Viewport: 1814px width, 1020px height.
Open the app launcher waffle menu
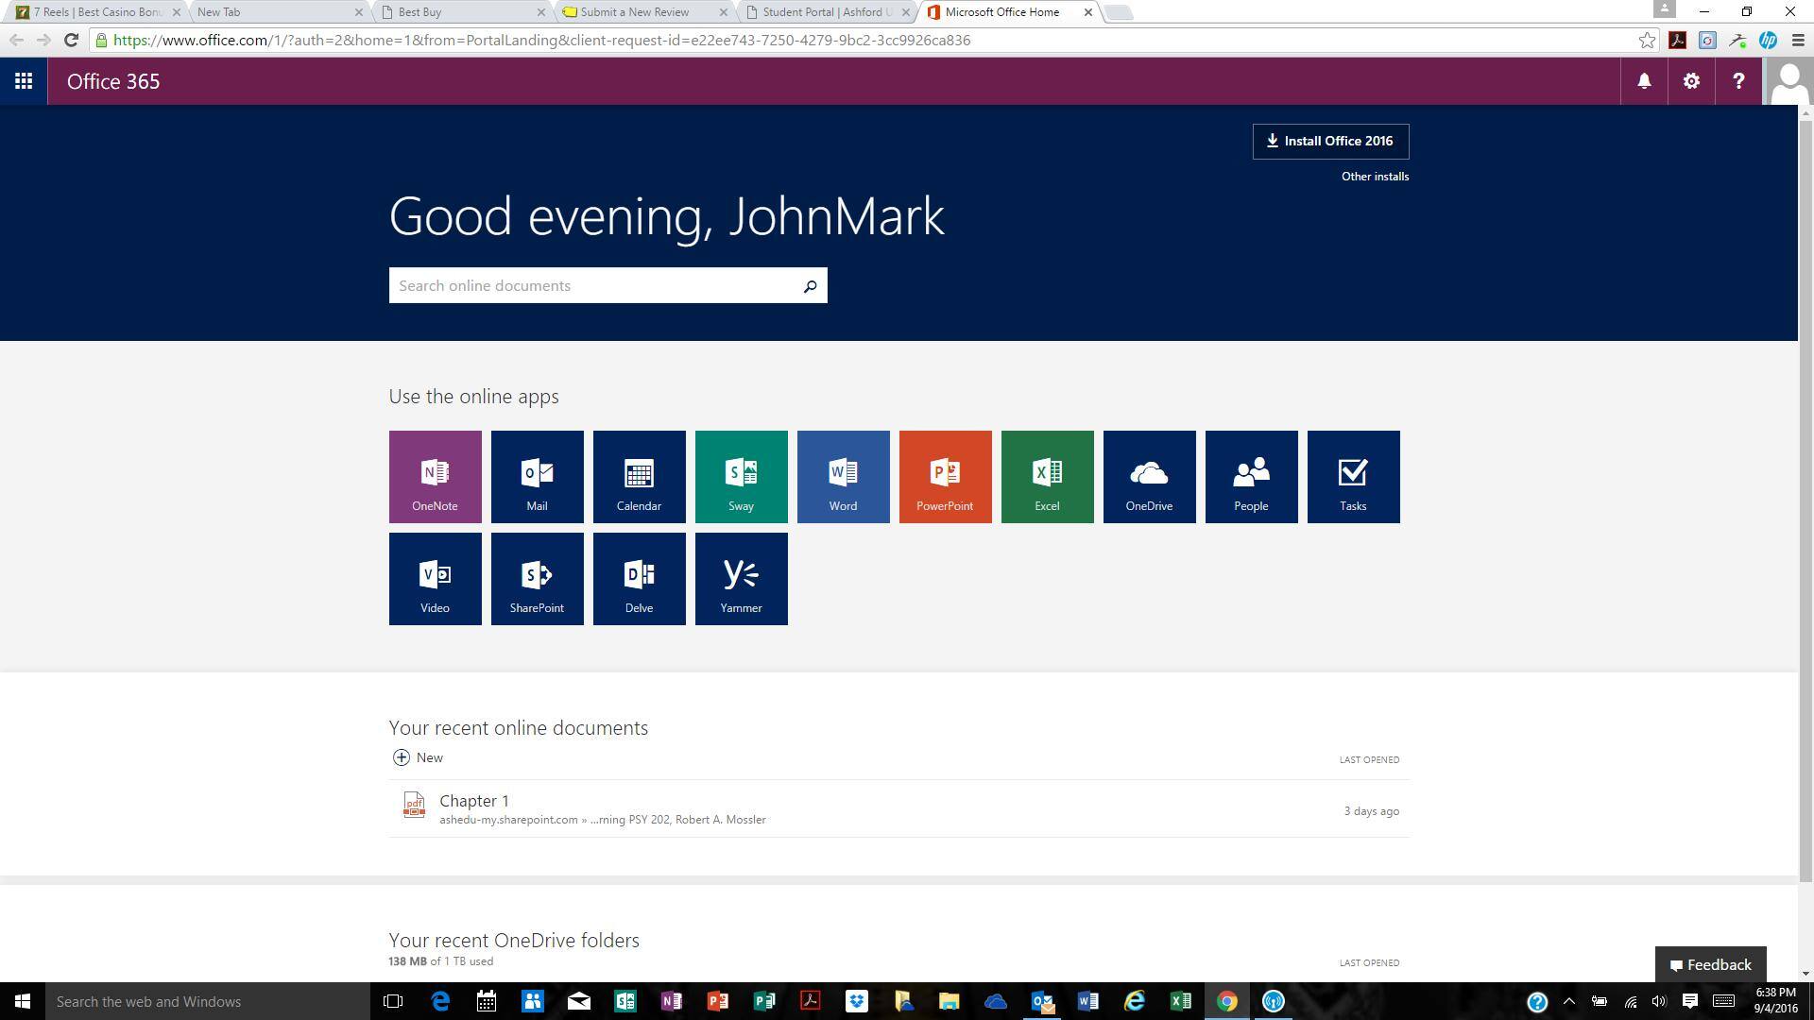[x=24, y=81]
